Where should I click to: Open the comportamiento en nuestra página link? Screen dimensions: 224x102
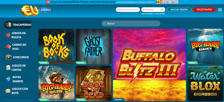point(135,2)
